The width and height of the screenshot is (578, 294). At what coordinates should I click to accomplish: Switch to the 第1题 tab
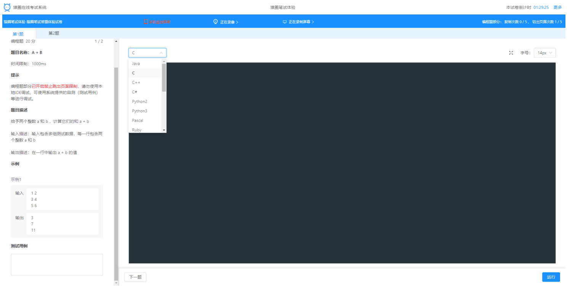[x=18, y=33]
